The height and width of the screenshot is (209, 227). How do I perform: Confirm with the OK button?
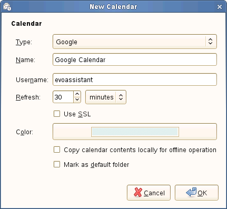coord(196,193)
